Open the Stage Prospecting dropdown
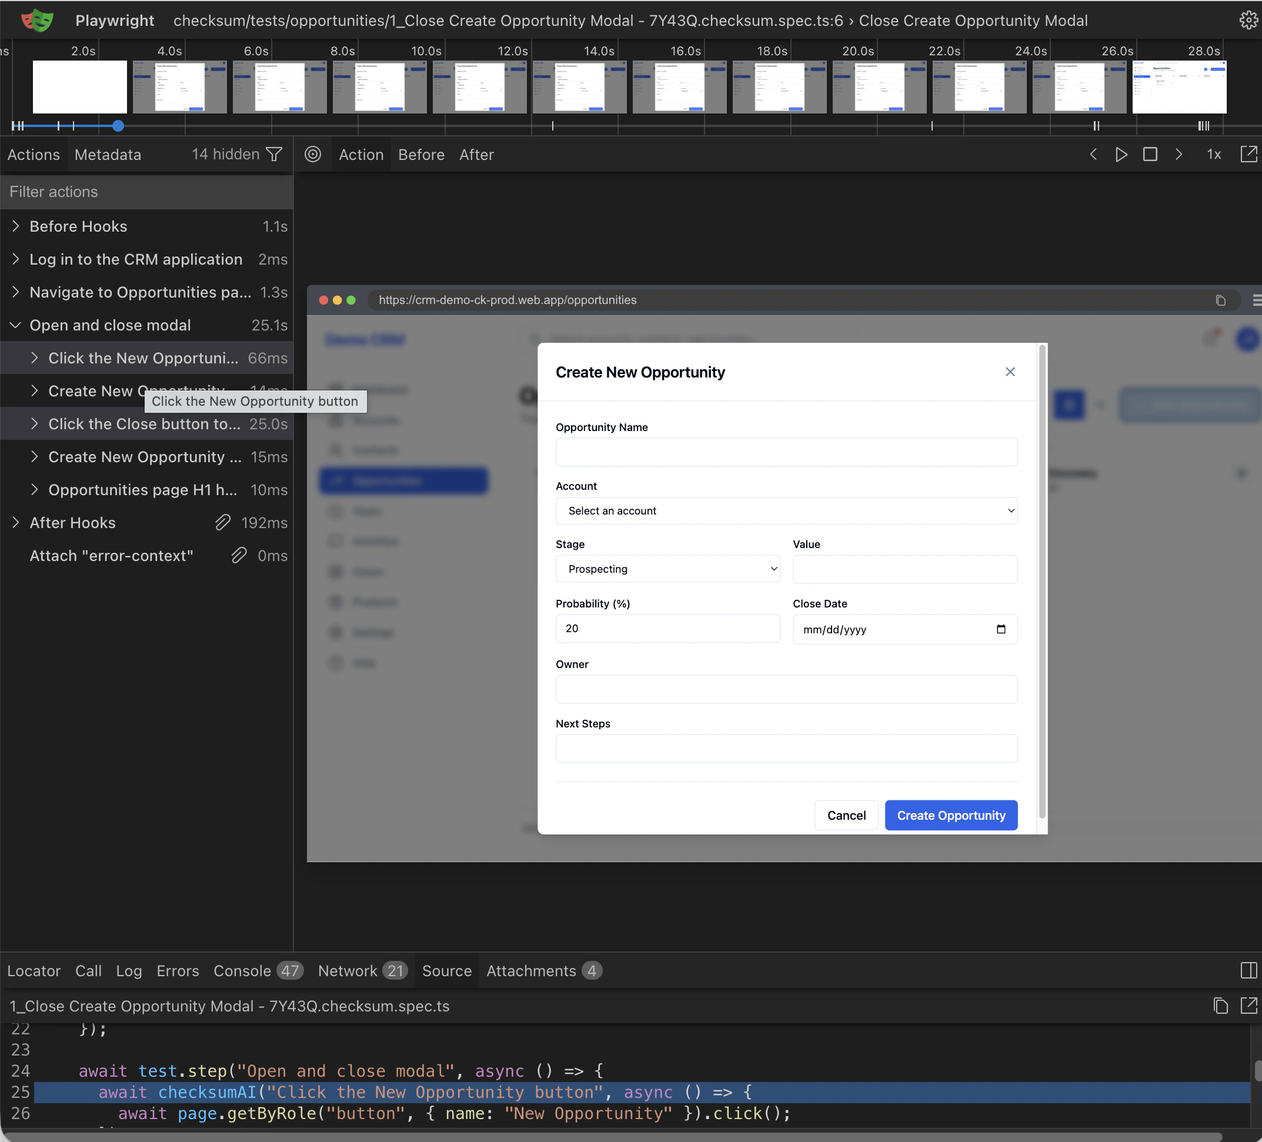 (x=667, y=569)
